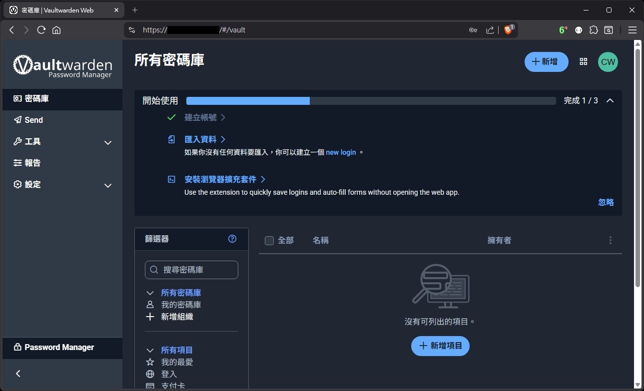Open the 密碼庫 vault sidebar item
Screen dimensions: 644x391
click(x=62, y=99)
